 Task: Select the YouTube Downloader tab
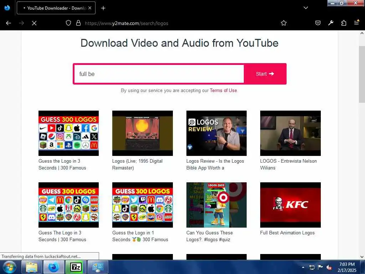point(56,8)
